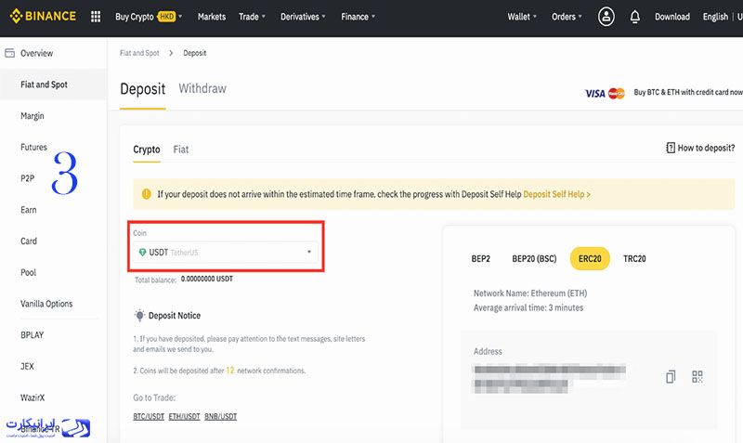The width and height of the screenshot is (743, 443).
Task: Go to the BNB/USDT trading pair
Action: click(221, 416)
